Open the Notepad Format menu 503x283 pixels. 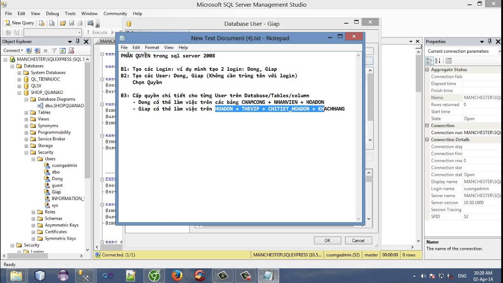152,48
